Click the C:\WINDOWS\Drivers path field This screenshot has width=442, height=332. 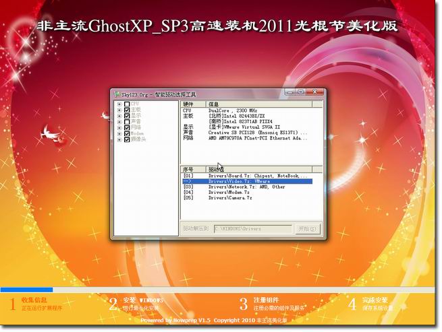click(253, 229)
